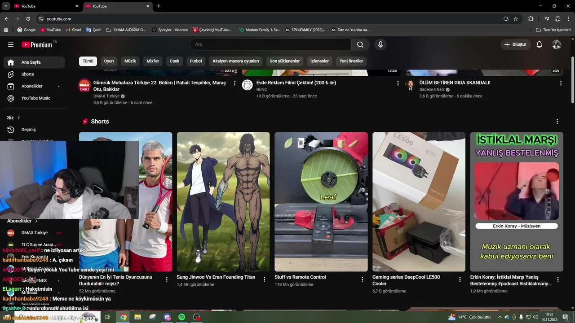
Task: Select the Futbol filter chip
Action: 196,61
